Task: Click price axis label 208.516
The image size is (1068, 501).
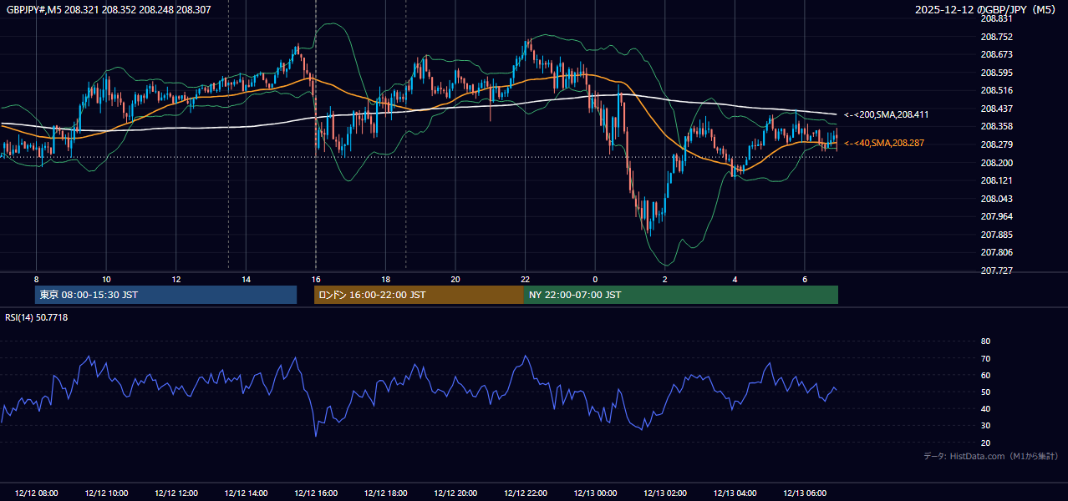Action: 996,90
